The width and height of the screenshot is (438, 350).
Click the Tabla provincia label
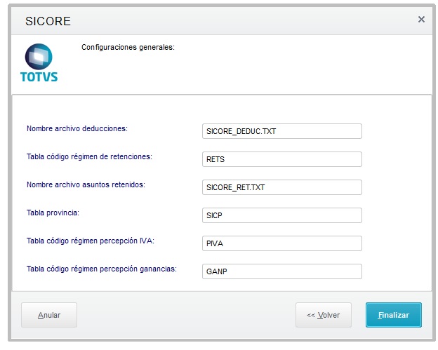click(x=53, y=213)
